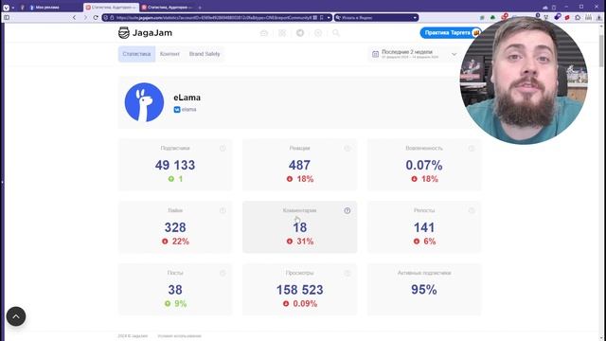Click the 2024 © JagaJam footer text
Viewport: 606px width, 341px height.
[x=133, y=336]
